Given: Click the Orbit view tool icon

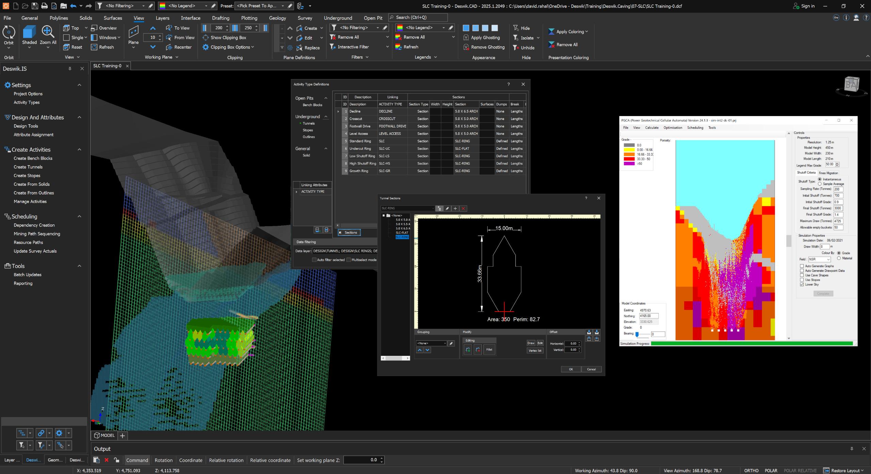Looking at the screenshot, I should click(9, 33).
